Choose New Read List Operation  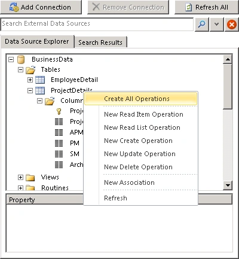[x=142, y=127]
